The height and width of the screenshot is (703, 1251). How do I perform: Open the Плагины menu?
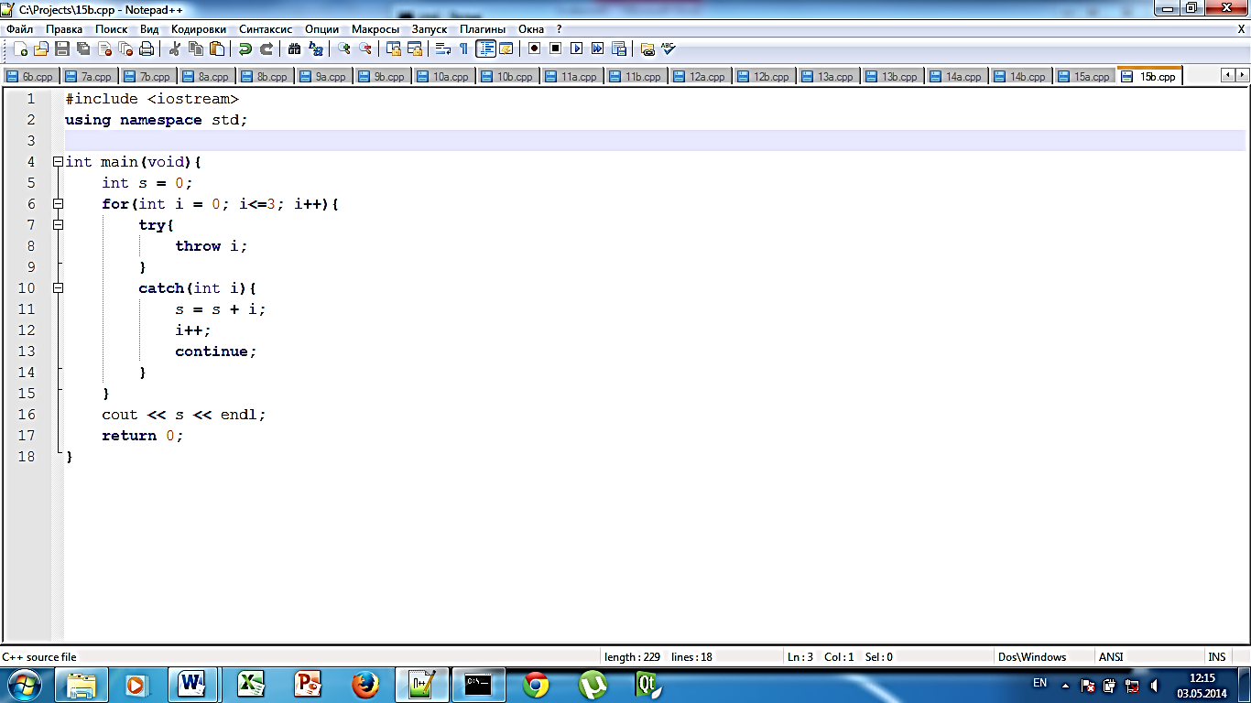[483, 29]
